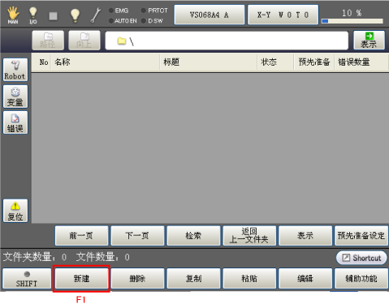Click the MAN hand mode icon
Viewport: 389px width, 304px height.
coord(13,15)
